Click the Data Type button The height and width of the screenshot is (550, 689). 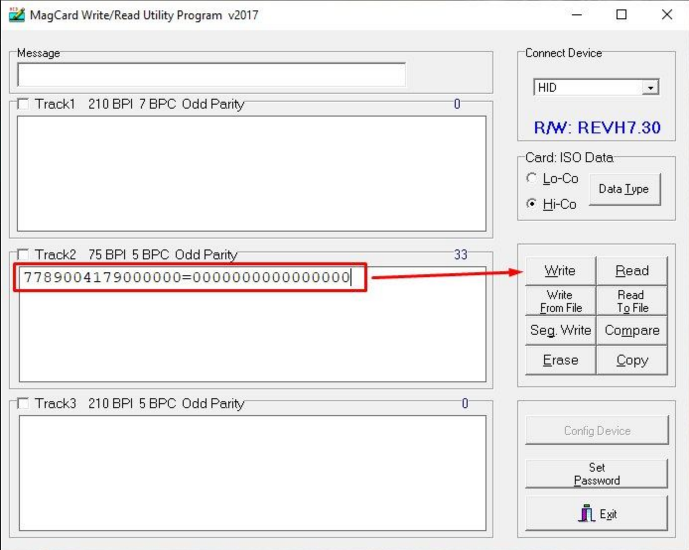point(625,189)
